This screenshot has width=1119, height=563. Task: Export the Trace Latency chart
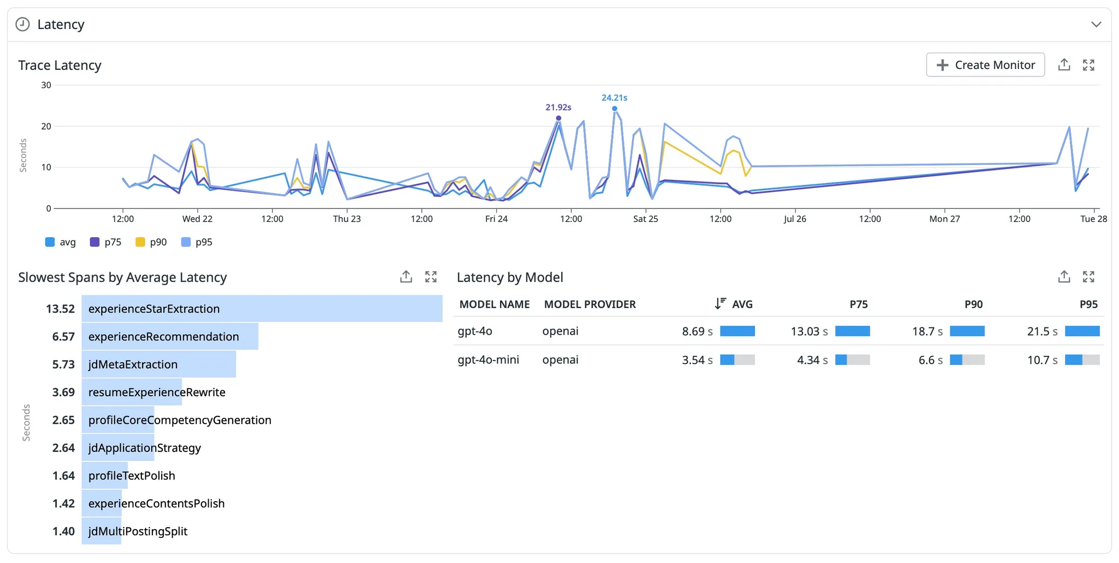(1064, 65)
